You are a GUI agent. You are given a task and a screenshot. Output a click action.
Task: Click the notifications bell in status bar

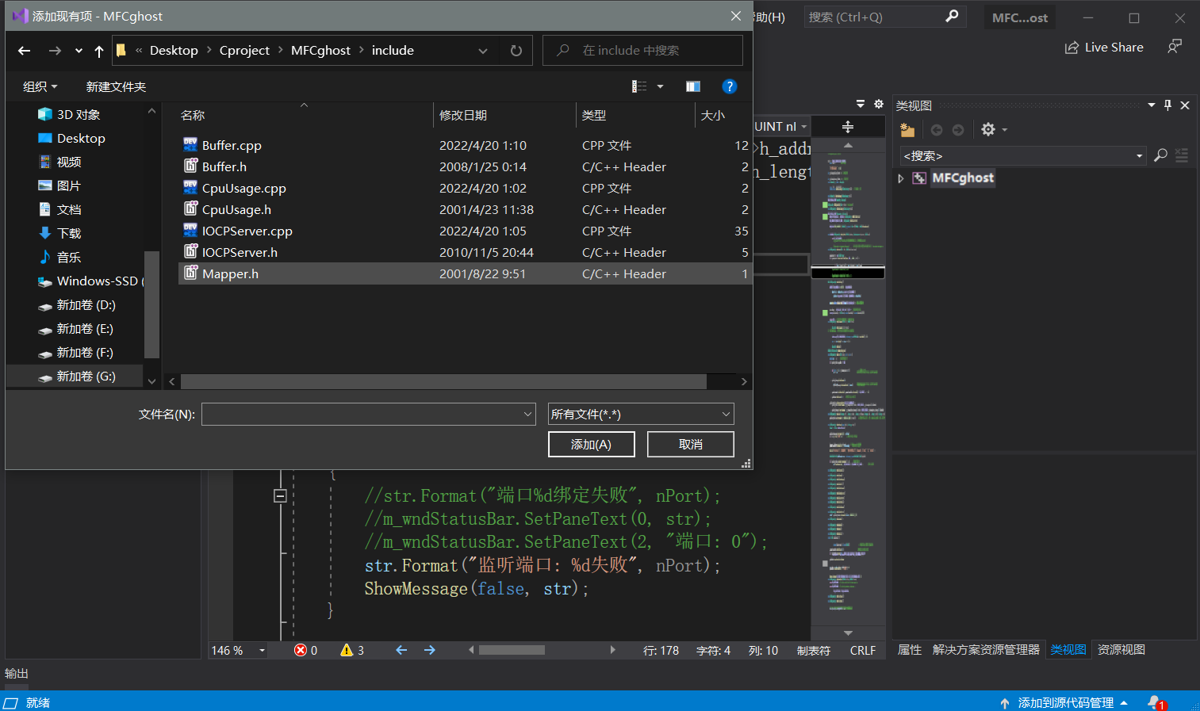pyautogui.click(x=1155, y=702)
